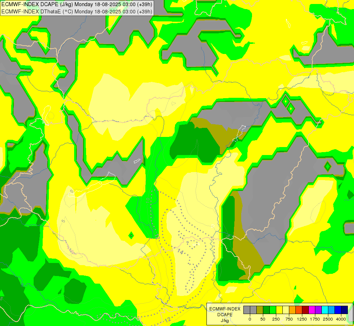This screenshot has width=354, height=326.
Task: Pick the pure blue legend swatch
Action: (x=338, y=310)
